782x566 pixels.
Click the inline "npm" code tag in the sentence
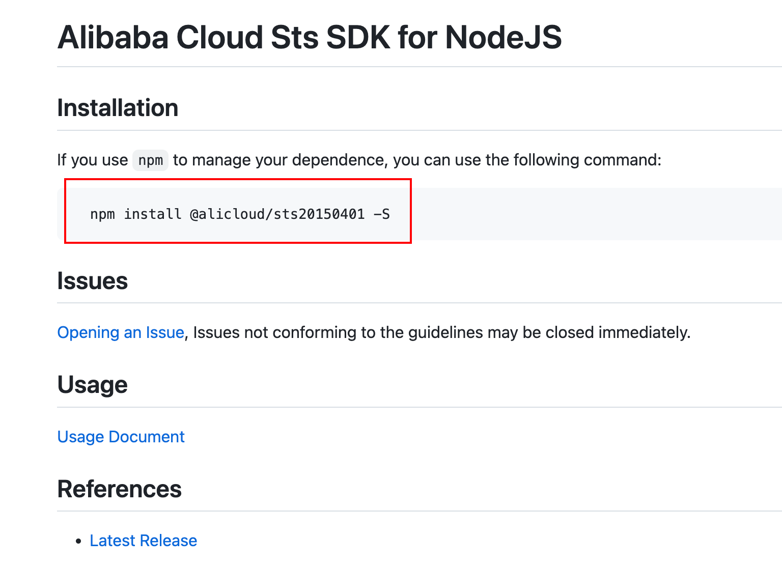(150, 160)
